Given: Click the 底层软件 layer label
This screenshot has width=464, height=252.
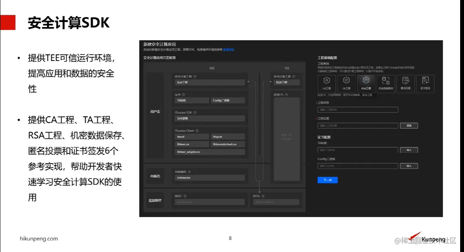Looking at the screenshot, I should (x=155, y=201).
